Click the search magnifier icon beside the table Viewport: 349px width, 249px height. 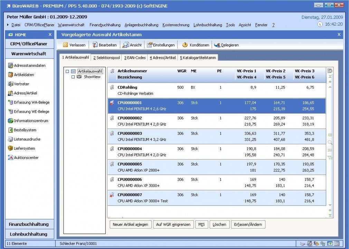click(330, 142)
